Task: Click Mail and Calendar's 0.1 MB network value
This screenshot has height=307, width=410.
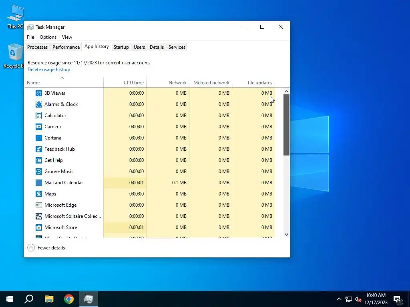Action: 179,183
